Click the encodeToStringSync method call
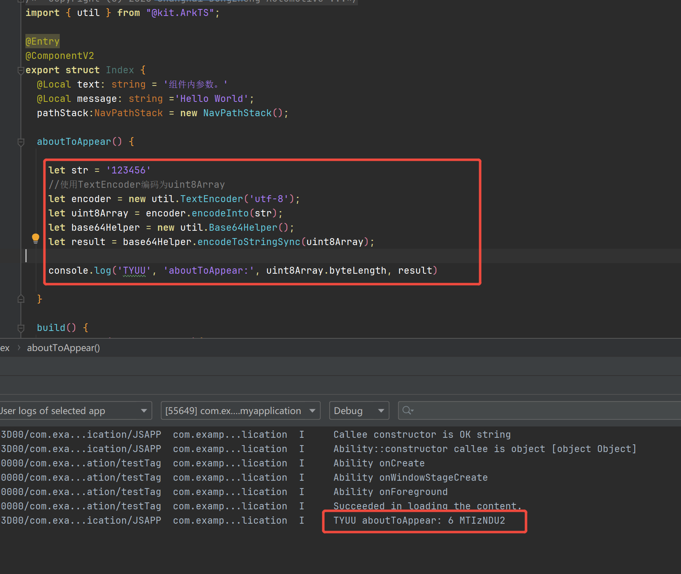The image size is (681, 574). tap(249, 242)
